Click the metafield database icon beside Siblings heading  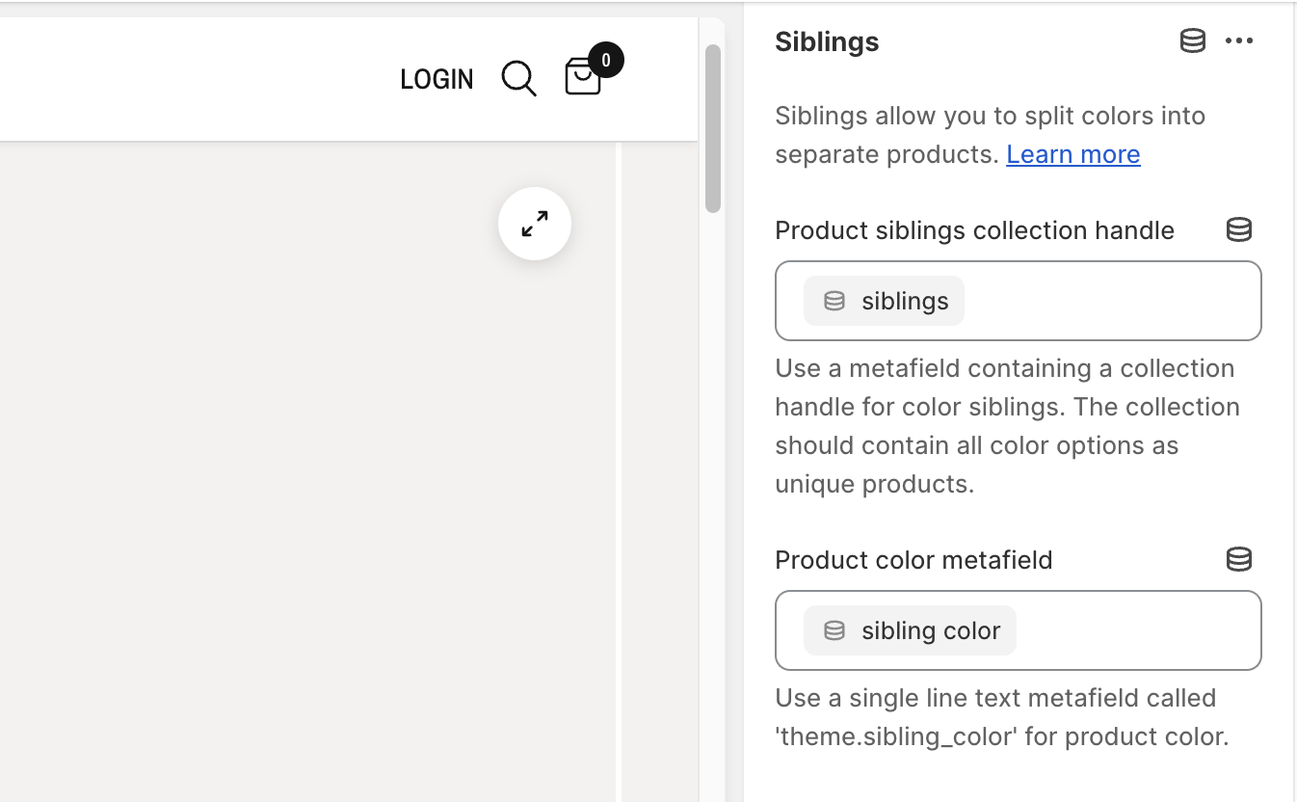tap(1193, 40)
